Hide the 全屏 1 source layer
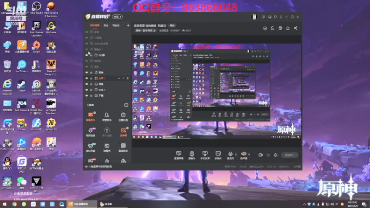370x208 pixels. (x=86, y=78)
